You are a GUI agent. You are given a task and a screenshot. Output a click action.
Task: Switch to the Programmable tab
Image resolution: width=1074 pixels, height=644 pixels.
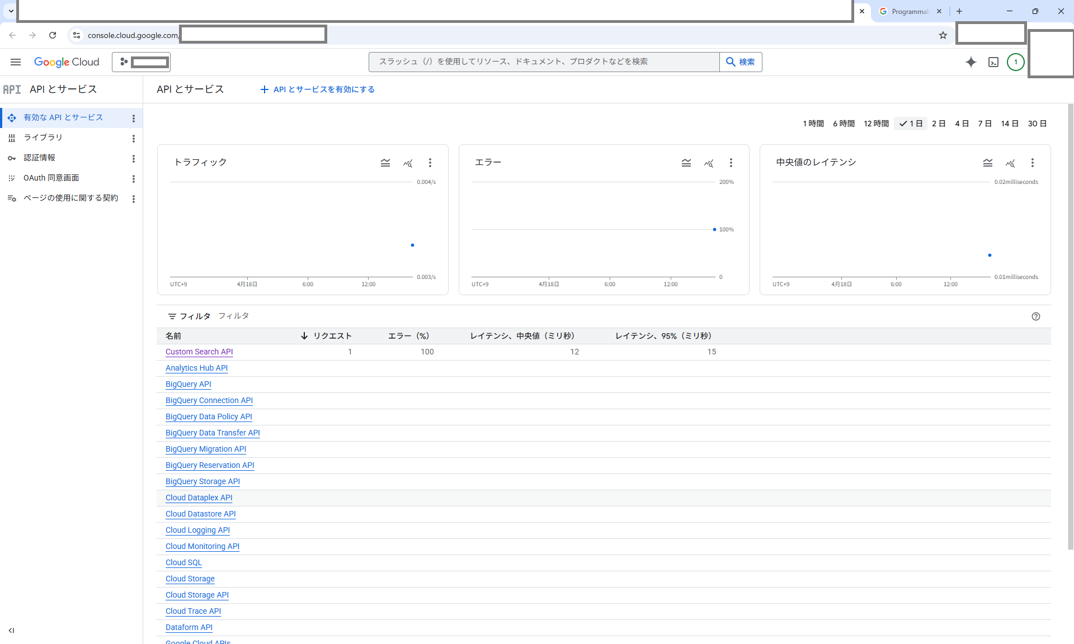(909, 11)
